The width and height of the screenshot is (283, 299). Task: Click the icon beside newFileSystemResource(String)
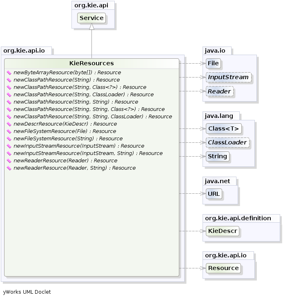coord(9,139)
